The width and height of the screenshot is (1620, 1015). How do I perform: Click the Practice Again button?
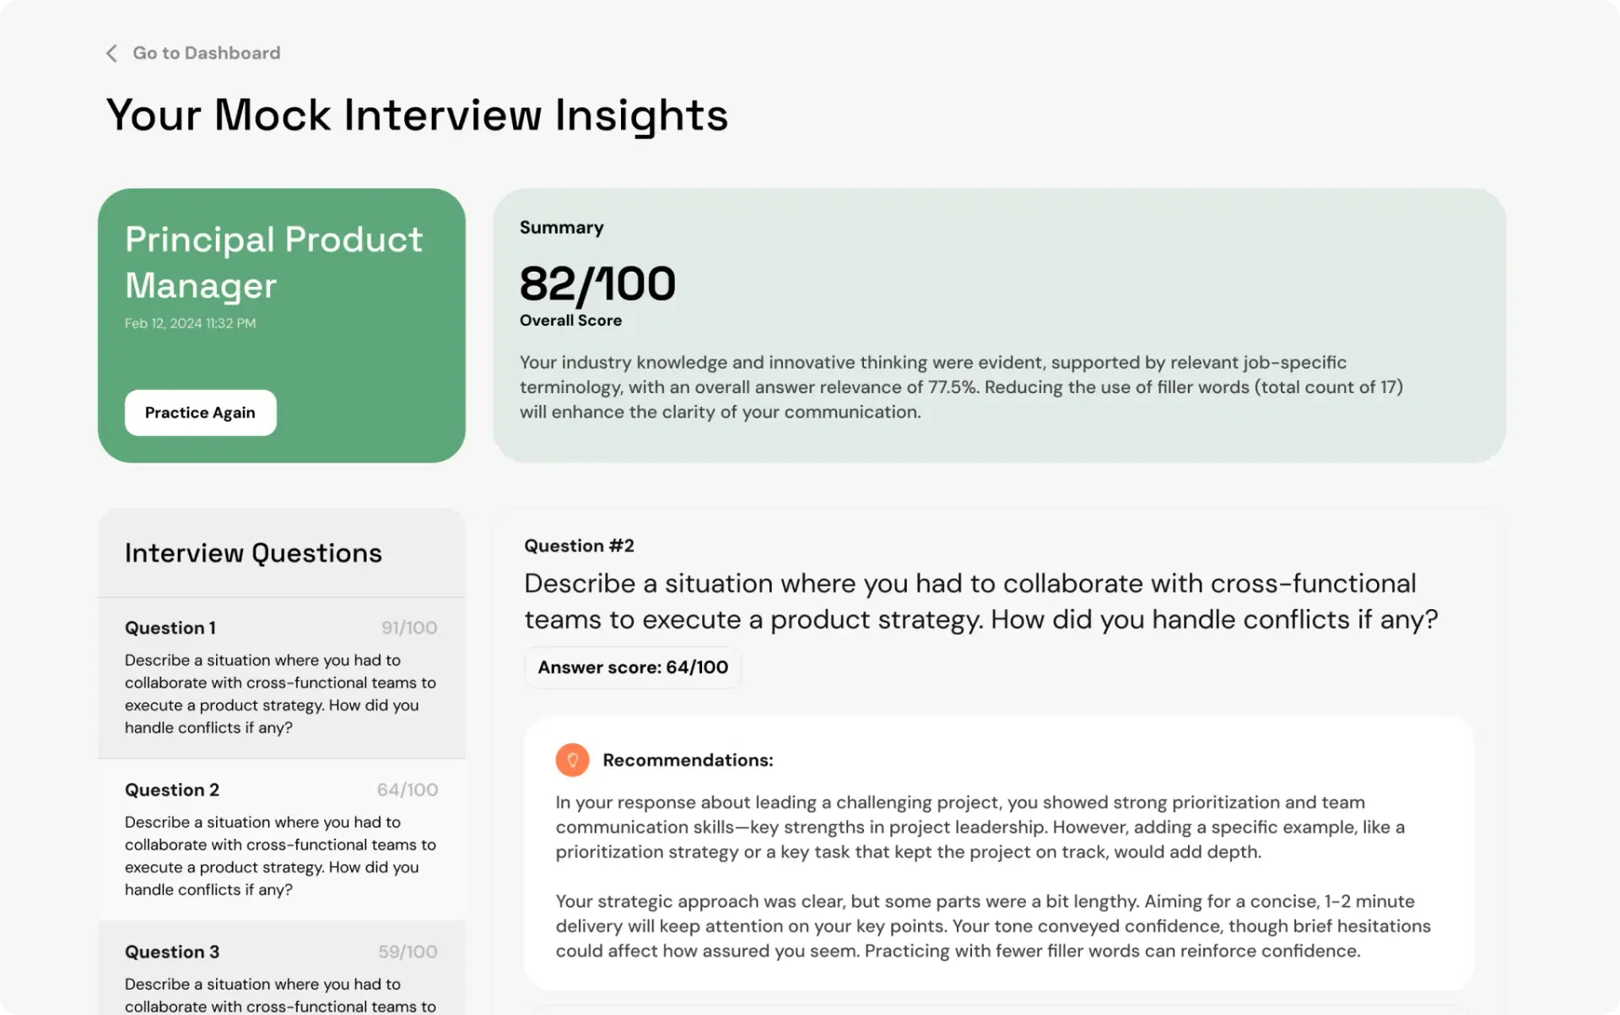coord(200,413)
